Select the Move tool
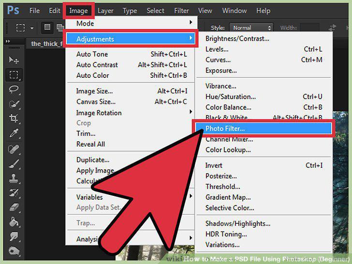Screen dimensions: 352x264 (x=14, y=60)
